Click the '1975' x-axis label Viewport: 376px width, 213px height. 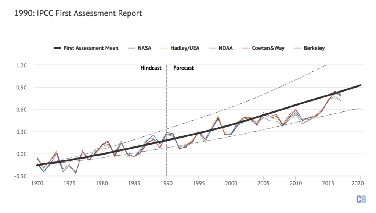click(69, 183)
